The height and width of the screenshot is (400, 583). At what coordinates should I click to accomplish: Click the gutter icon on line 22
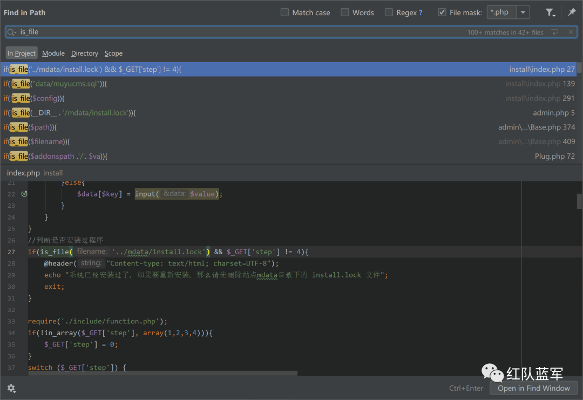coord(24,194)
